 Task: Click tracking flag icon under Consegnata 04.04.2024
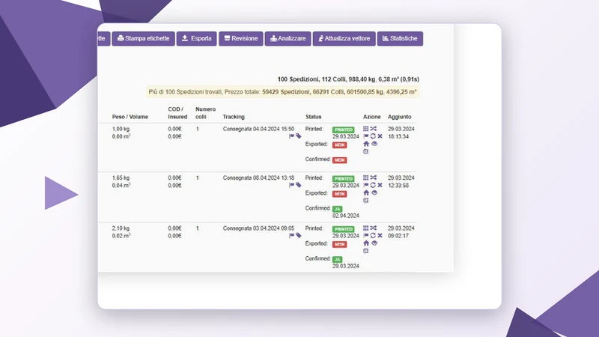coord(291,136)
